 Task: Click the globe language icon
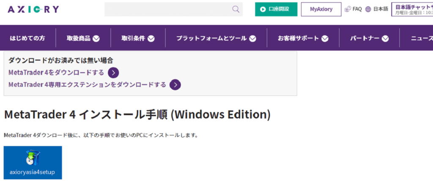point(368,9)
